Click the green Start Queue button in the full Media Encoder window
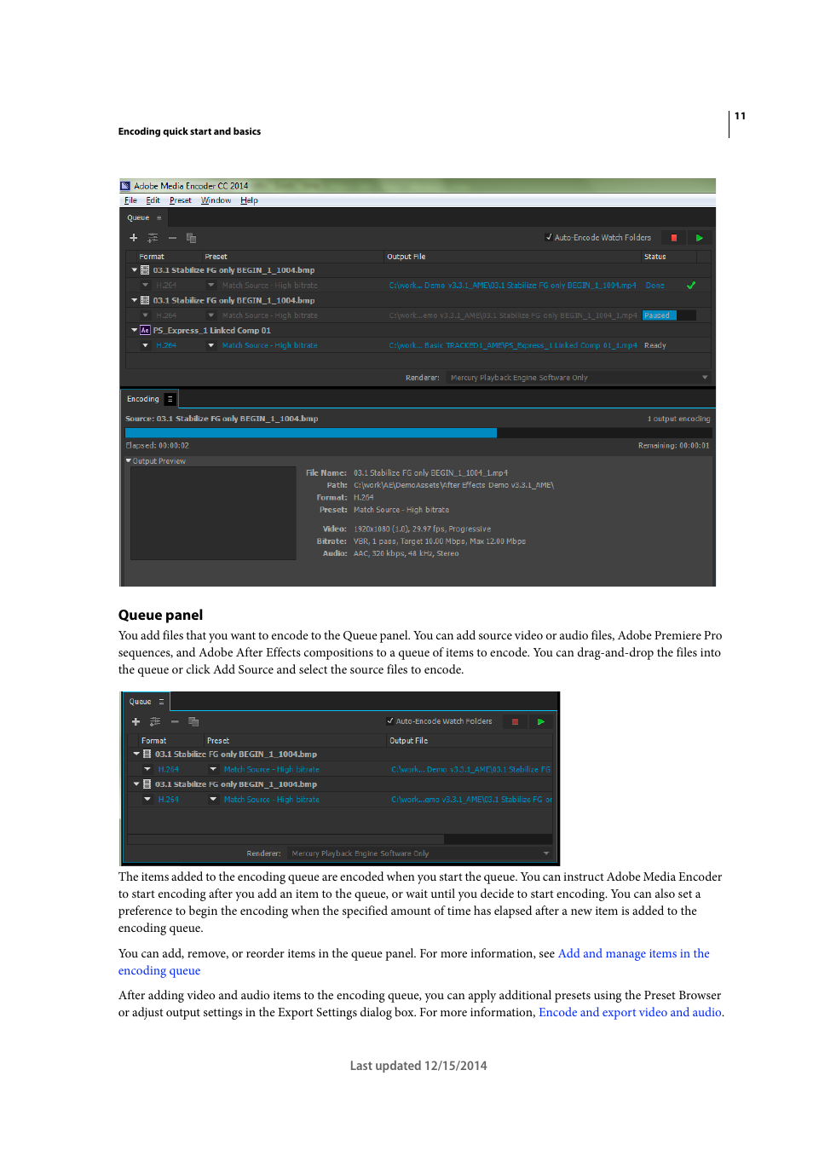The width and height of the screenshot is (813, 1151). pyautogui.click(x=699, y=238)
